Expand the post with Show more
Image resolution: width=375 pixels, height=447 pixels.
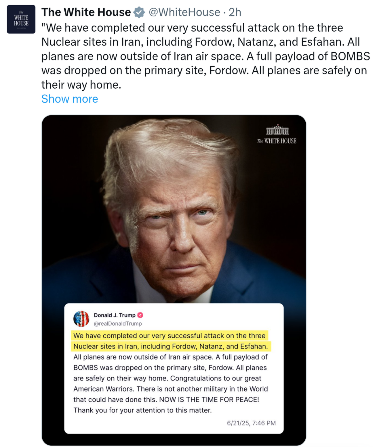[x=70, y=99]
